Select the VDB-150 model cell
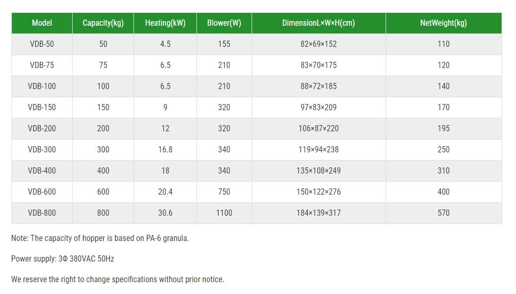The height and width of the screenshot is (294, 516). coord(42,107)
